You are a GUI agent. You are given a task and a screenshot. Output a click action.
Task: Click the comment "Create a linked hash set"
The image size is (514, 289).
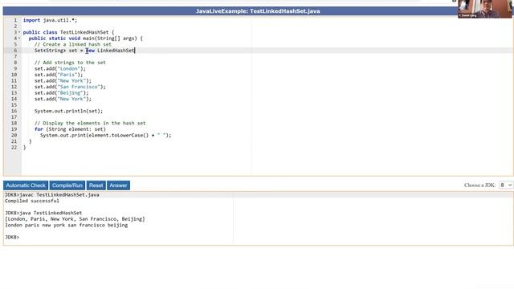click(x=73, y=44)
